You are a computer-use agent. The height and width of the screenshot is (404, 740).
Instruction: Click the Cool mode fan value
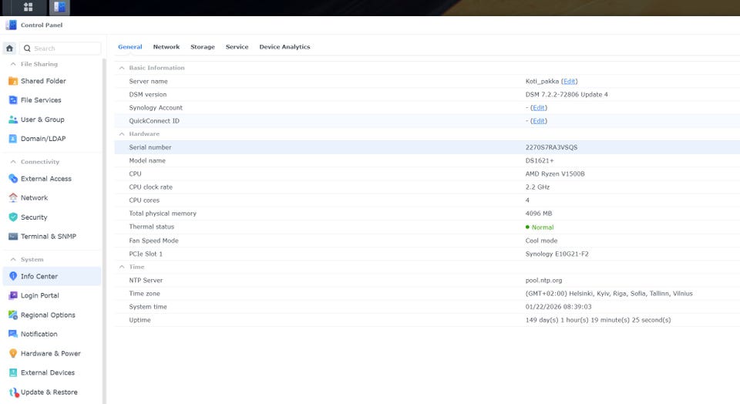pos(541,241)
